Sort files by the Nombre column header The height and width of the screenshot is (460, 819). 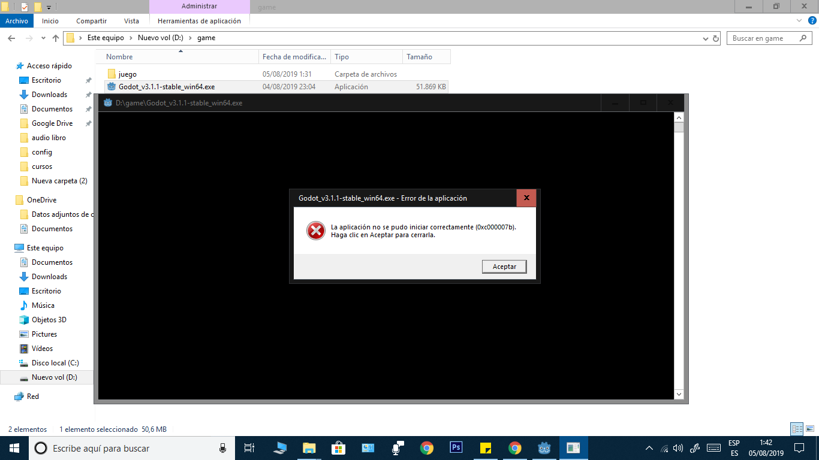(119, 56)
